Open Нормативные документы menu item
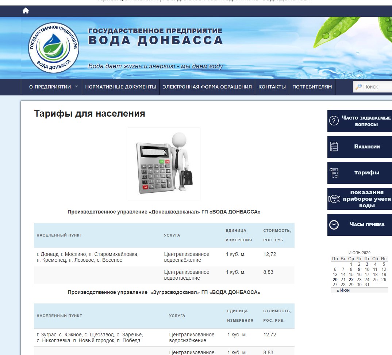 coord(121,87)
